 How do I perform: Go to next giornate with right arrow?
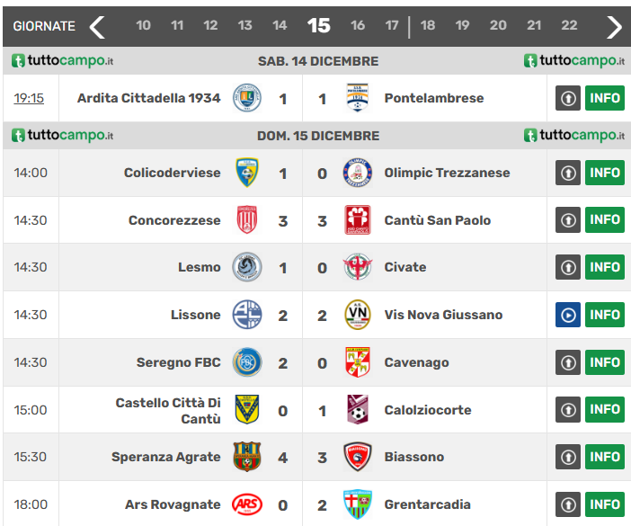tap(614, 26)
